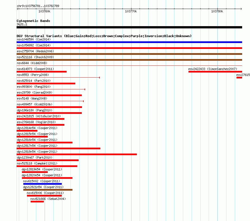Click the black 9q31.1 cytogenetic band
Viewport: 250px width, 221px height.
point(129,27)
